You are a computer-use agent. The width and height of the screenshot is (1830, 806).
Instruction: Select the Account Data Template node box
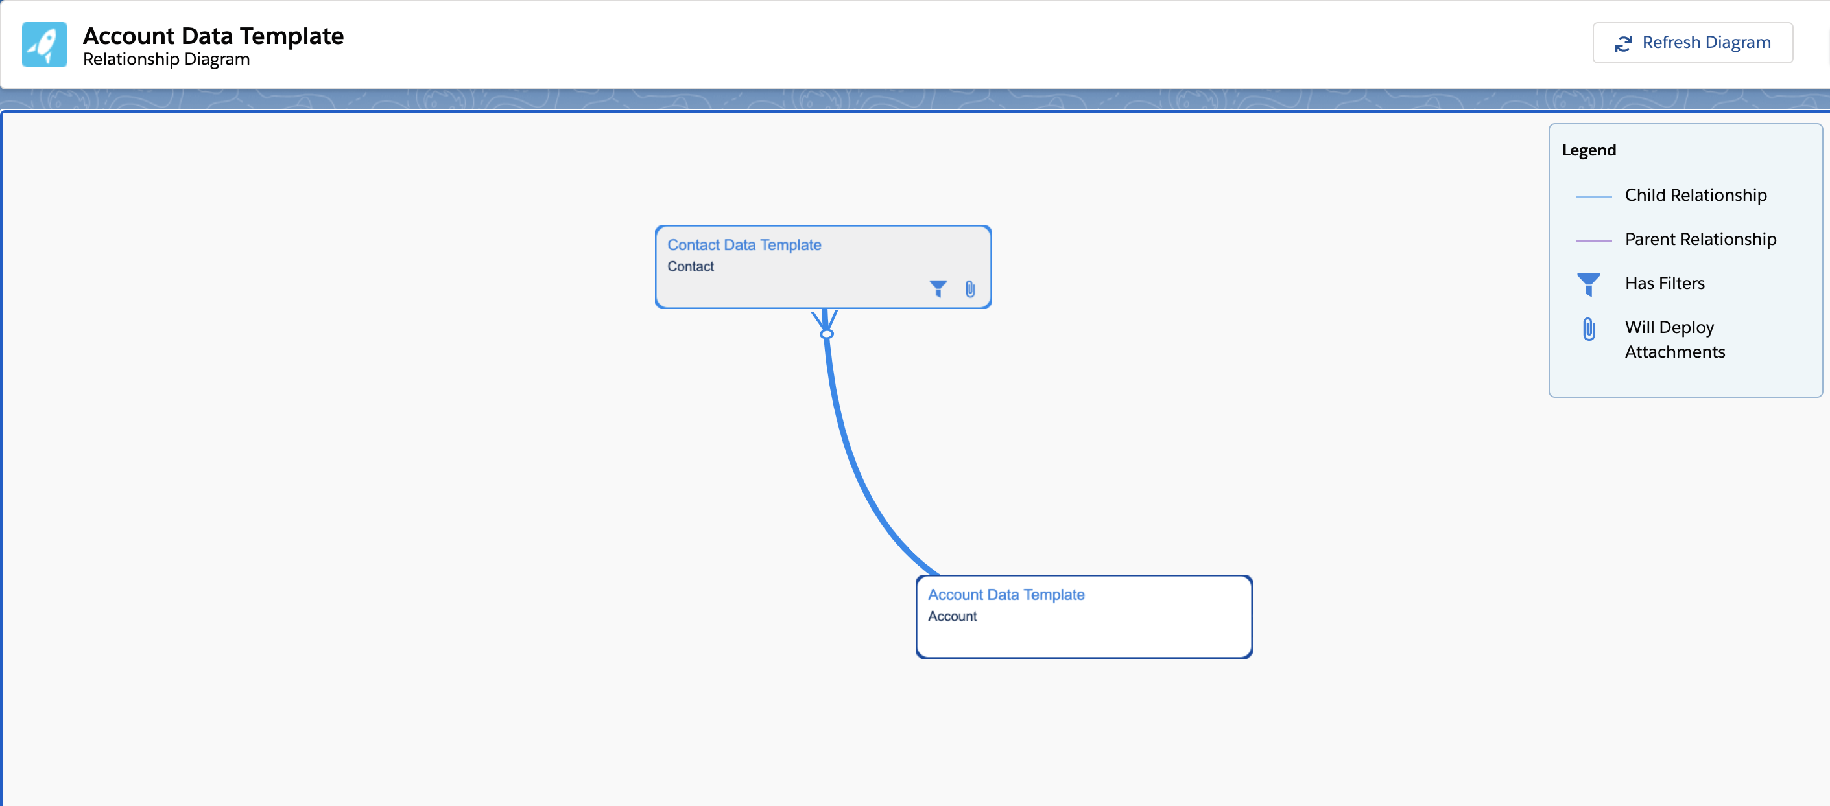(1084, 617)
